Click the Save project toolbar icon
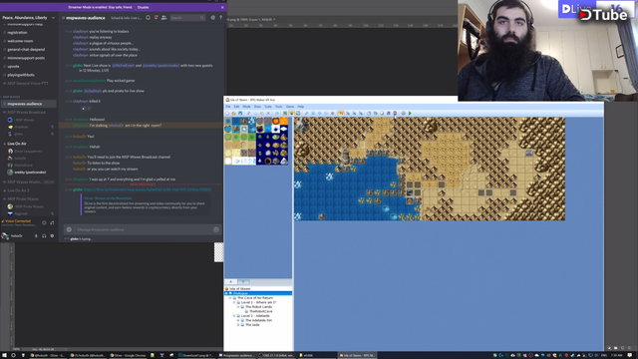The height and width of the screenshot is (359, 638). (x=240, y=113)
